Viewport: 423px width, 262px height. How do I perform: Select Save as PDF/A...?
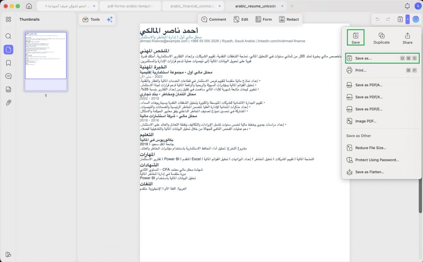382,85
